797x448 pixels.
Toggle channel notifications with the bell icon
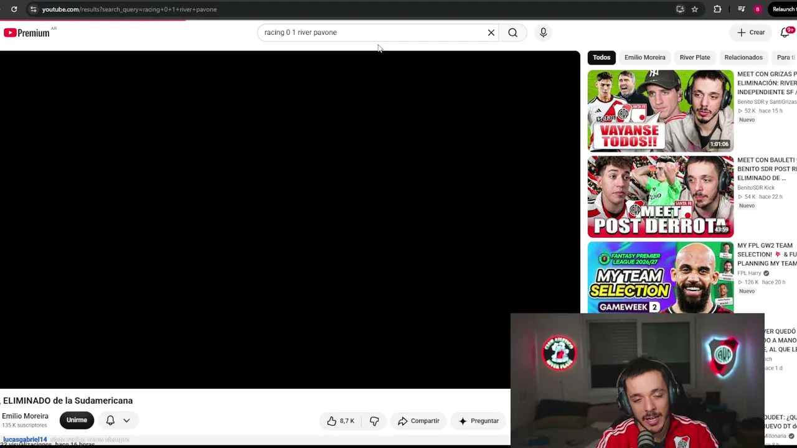tap(110, 420)
